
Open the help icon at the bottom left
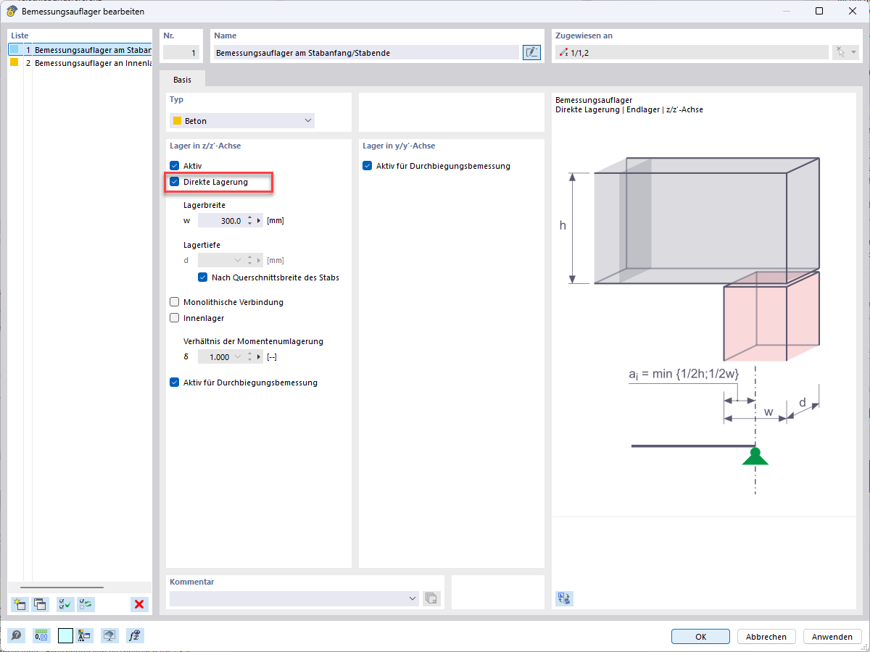(x=16, y=635)
